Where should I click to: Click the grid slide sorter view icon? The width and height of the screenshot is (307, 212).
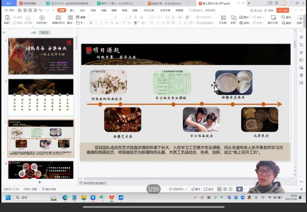pyautogui.click(x=225, y=189)
